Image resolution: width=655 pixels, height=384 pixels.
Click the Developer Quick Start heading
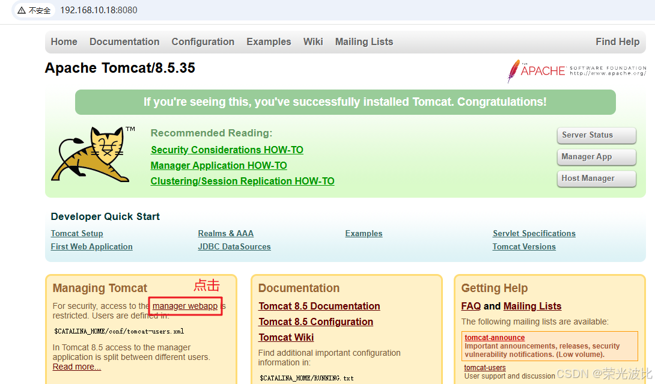pos(105,217)
